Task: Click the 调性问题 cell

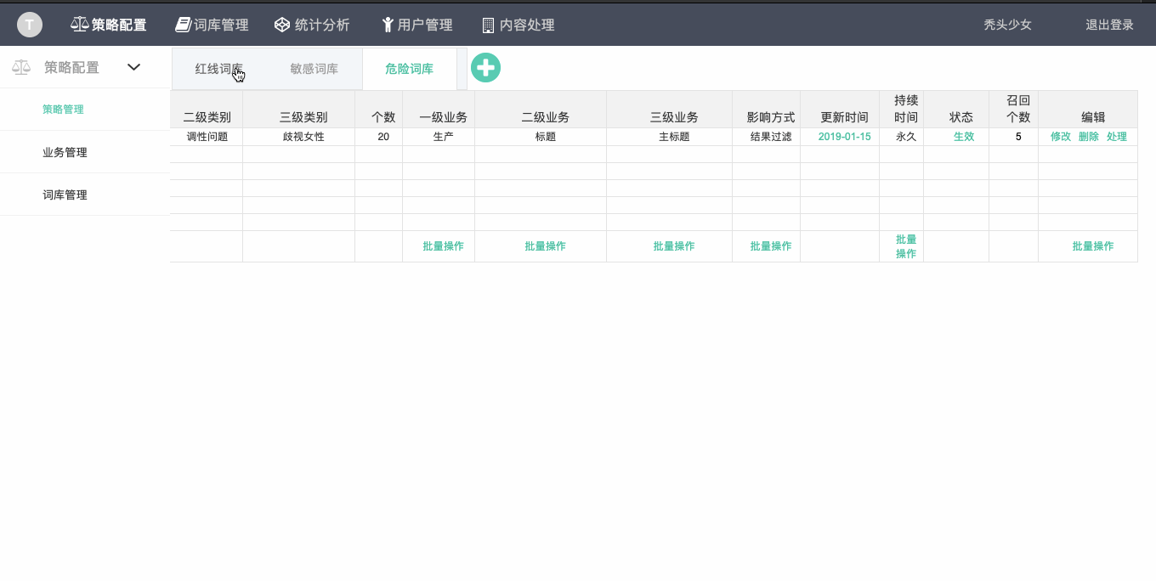Action: pos(207,137)
